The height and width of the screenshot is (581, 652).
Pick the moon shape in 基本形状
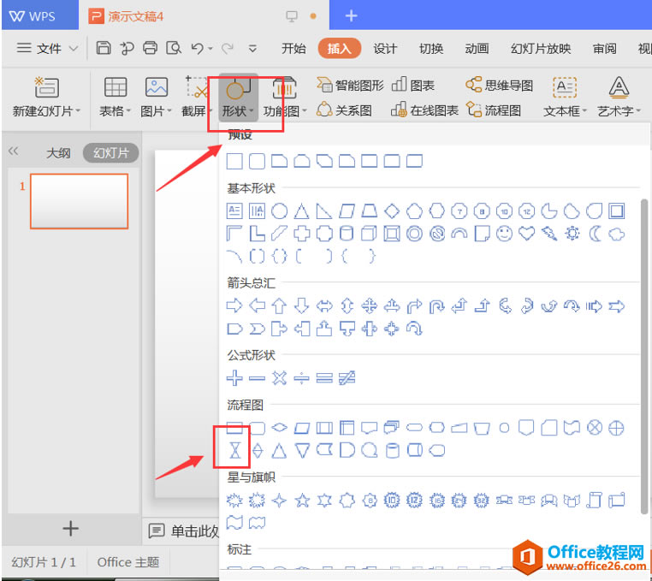(x=595, y=234)
